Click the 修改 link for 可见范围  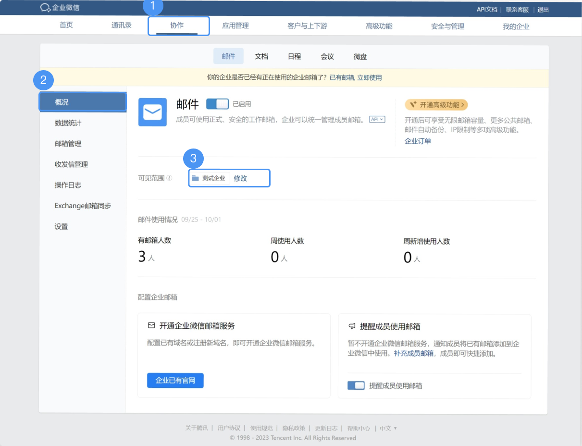click(x=240, y=178)
